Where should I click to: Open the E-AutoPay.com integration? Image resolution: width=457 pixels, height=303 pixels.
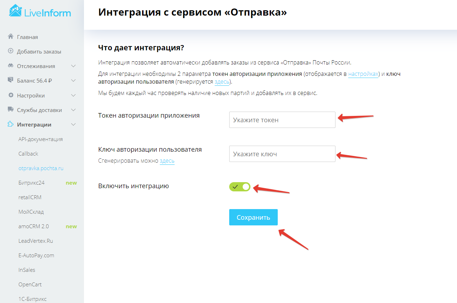[x=36, y=255]
